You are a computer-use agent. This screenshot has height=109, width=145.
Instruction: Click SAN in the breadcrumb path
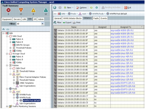61,14
